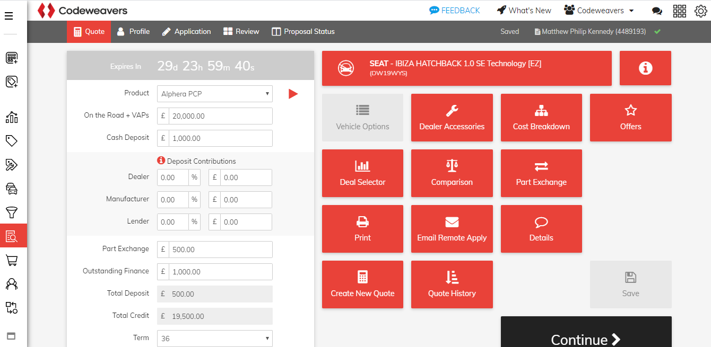The height and width of the screenshot is (347, 711).
Task: Switch to the Profile tab
Action: (133, 31)
